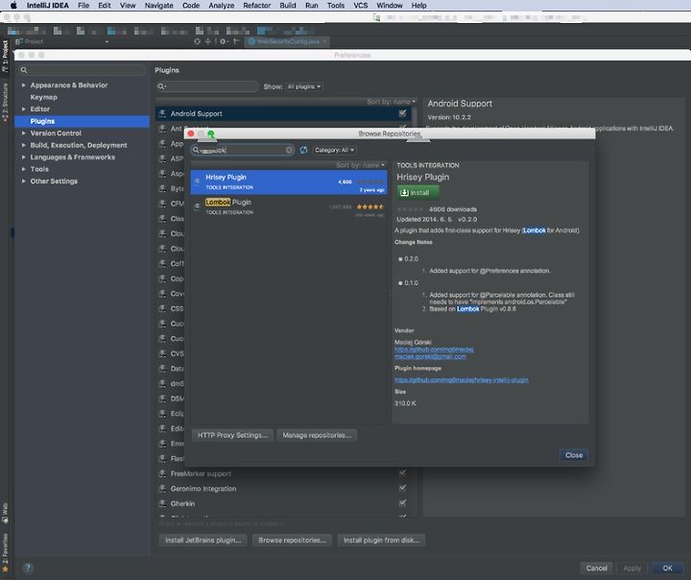Open the Navigate menu
The height and width of the screenshot is (580, 691).
click(x=158, y=6)
